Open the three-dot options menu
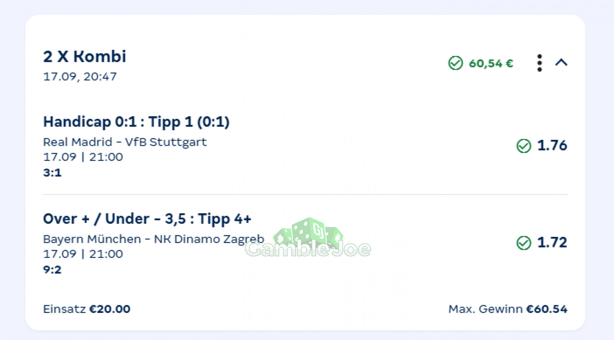Image resolution: width=614 pixels, height=340 pixels. click(540, 63)
